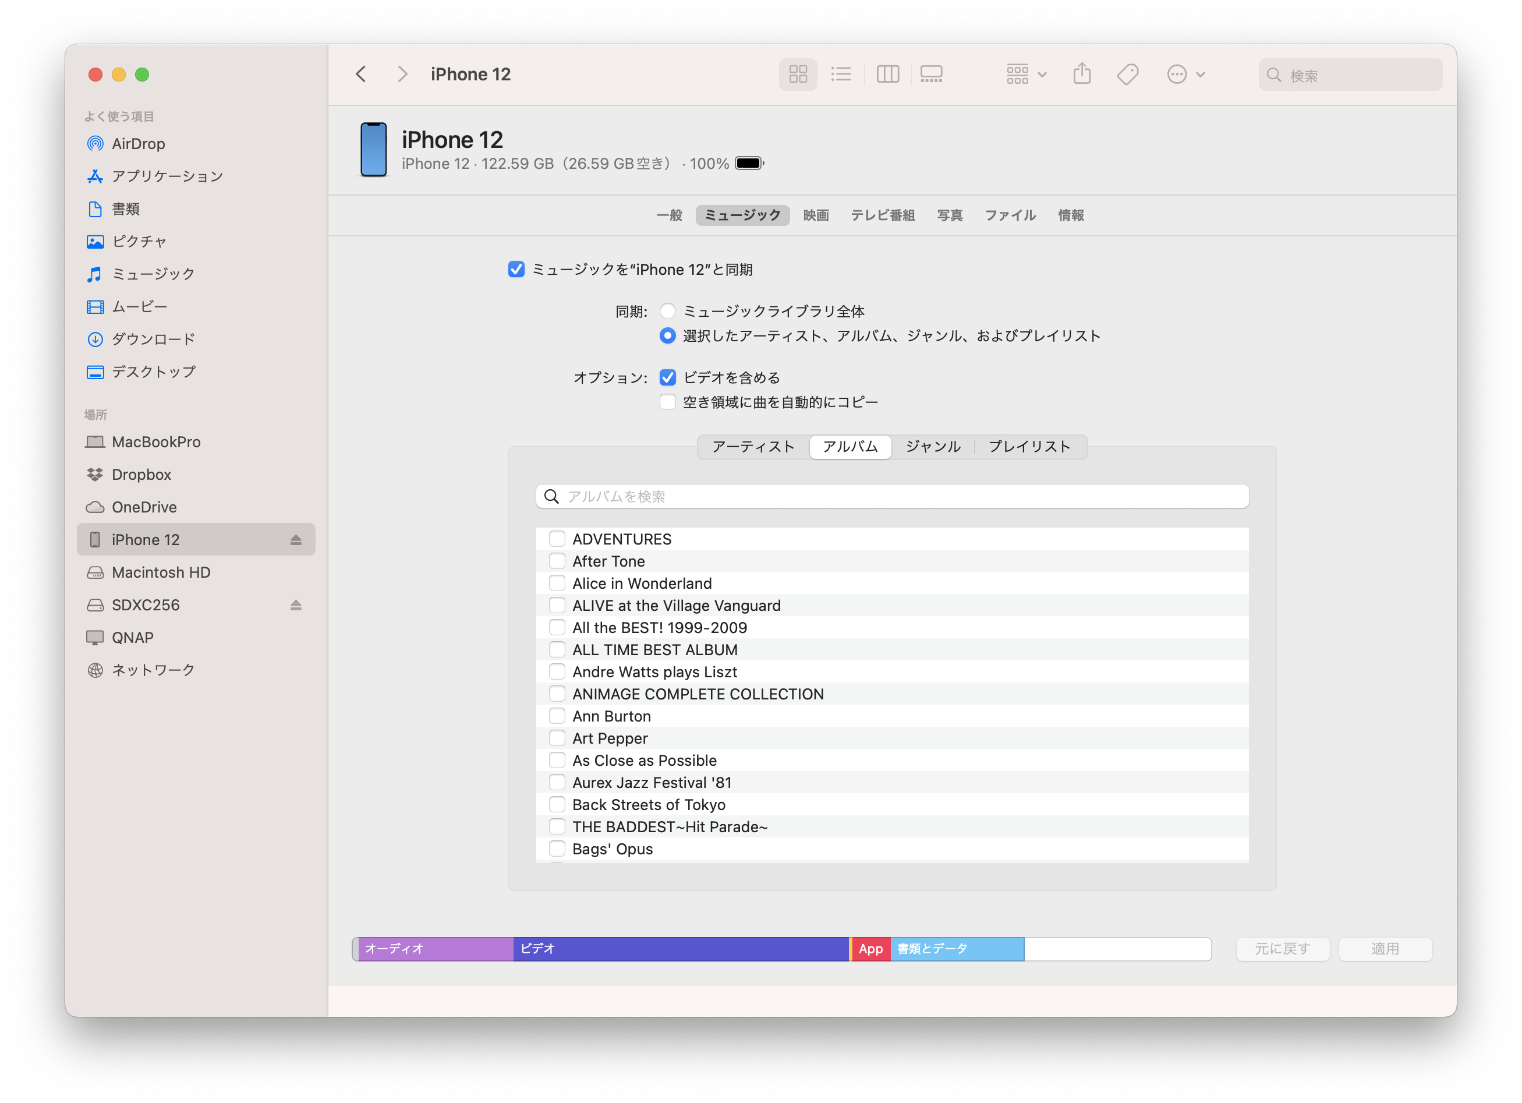Image resolution: width=1522 pixels, height=1103 pixels.
Task: Switch to icon view in toolbar
Action: coord(797,74)
